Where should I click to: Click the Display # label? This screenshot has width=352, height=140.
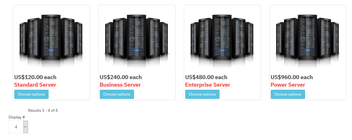[17, 117]
